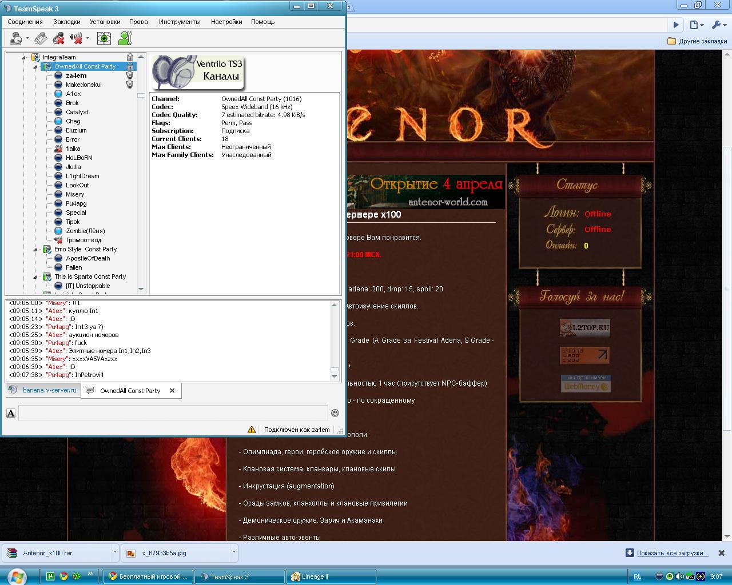Select ApostleOfDeath user
The height and width of the screenshot is (585, 732).
(x=88, y=258)
